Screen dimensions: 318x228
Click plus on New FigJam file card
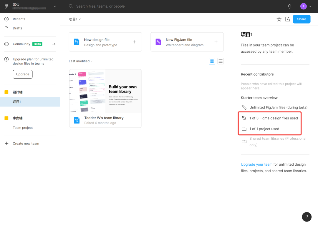click(216, 42)
